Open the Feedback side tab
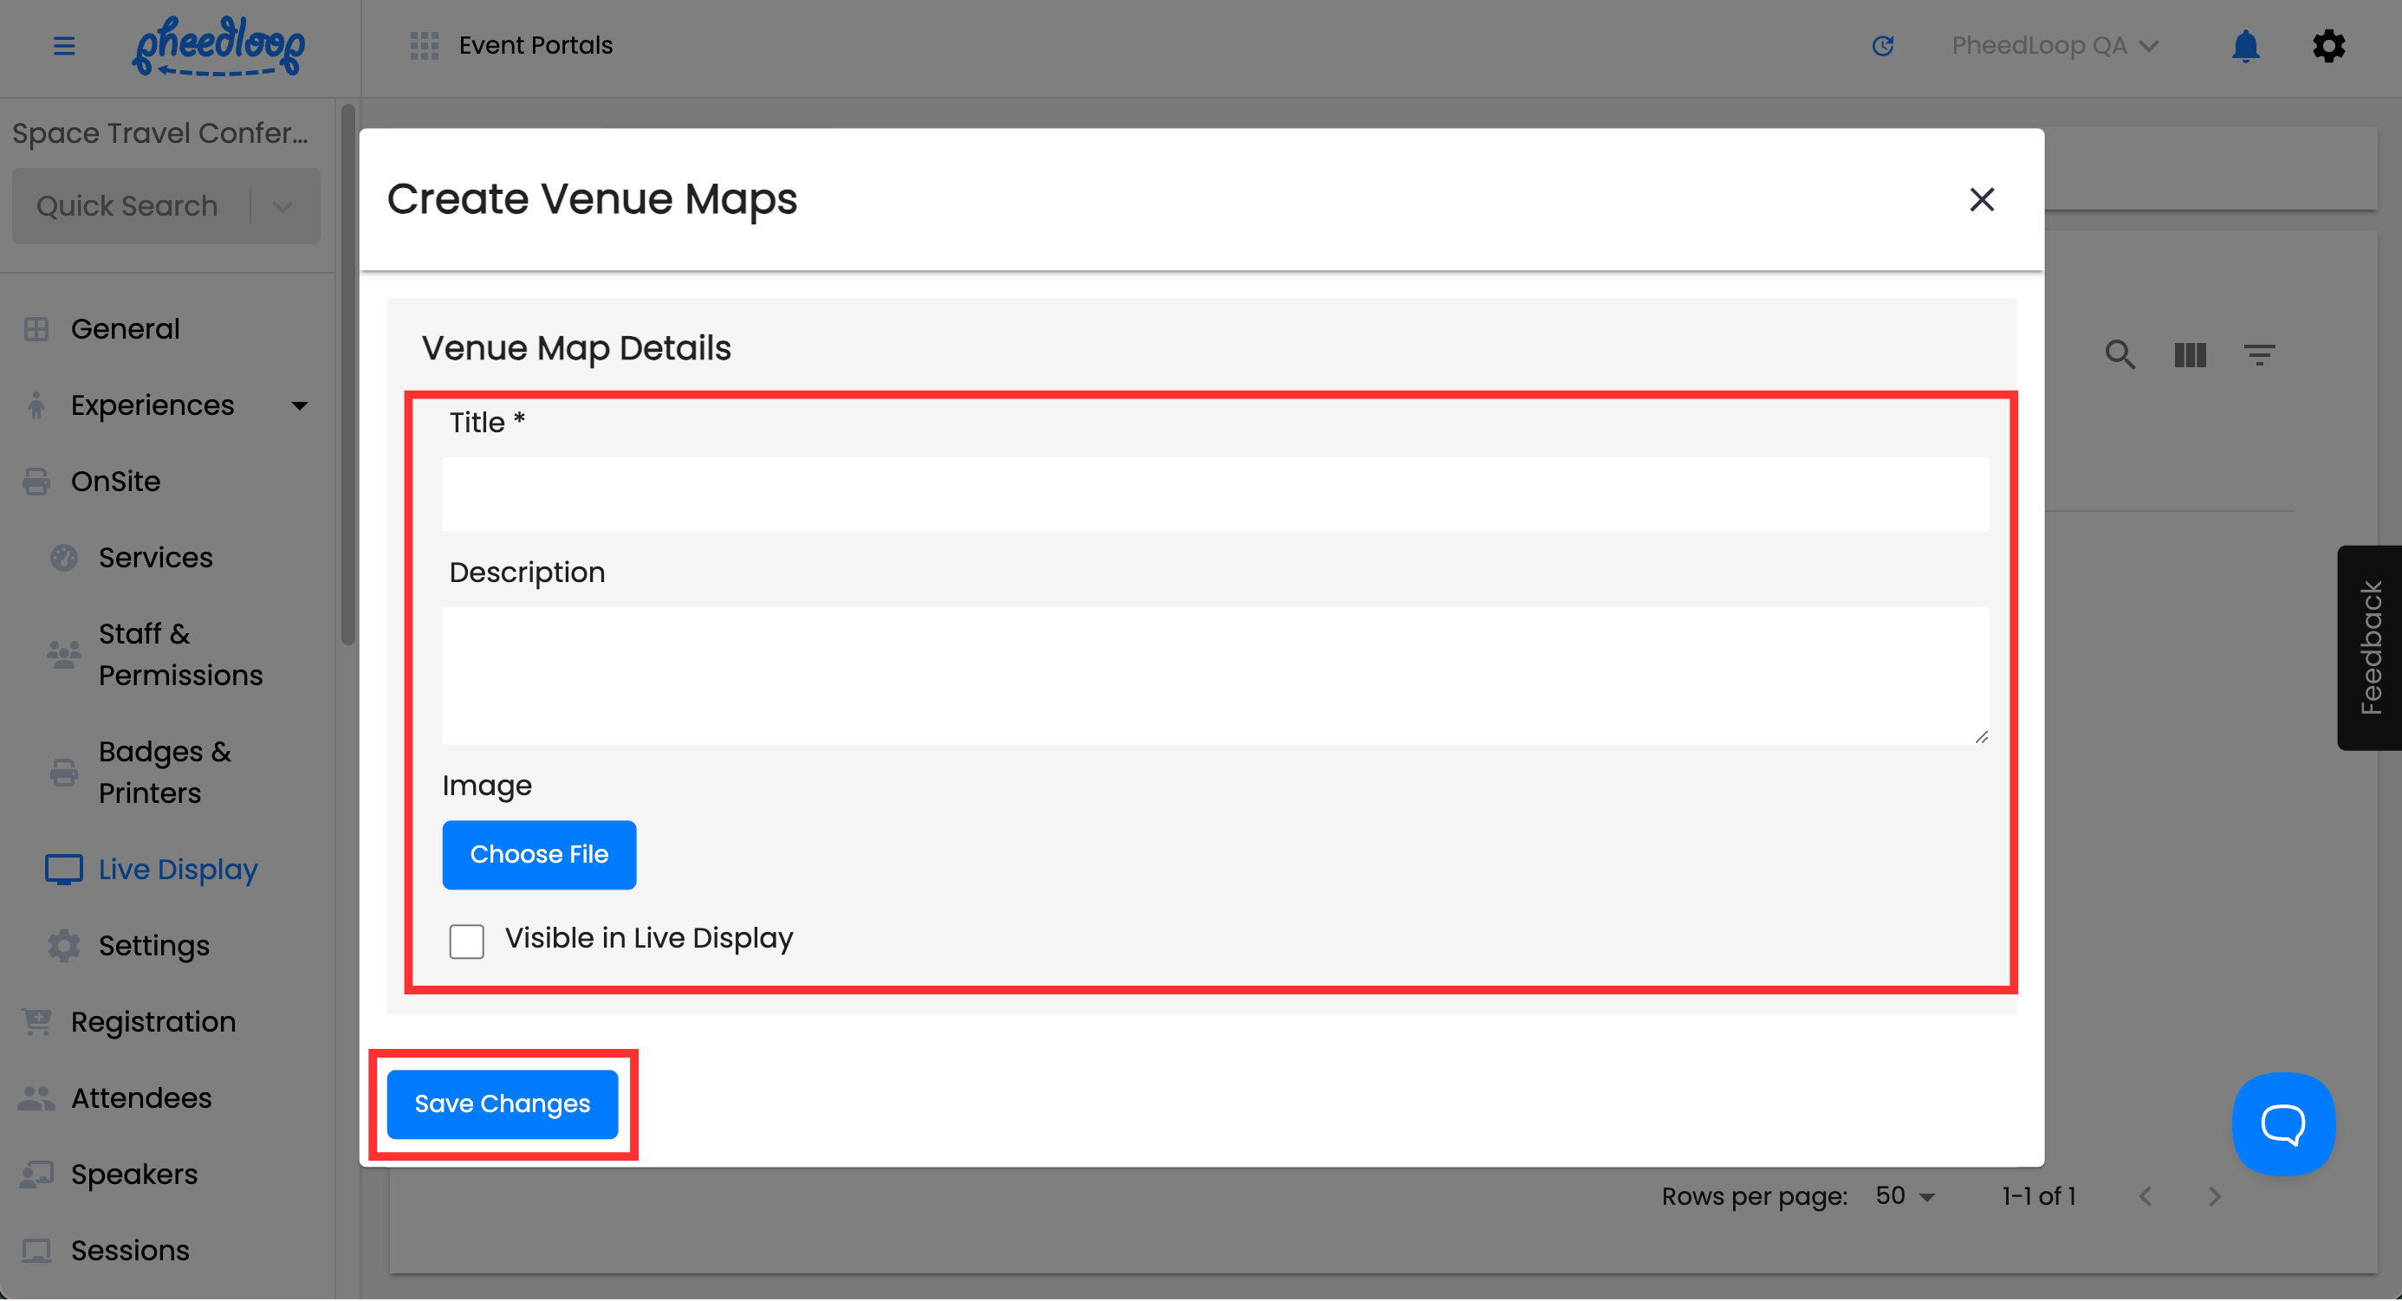This screenshot has width=2402, height=1301. click(x=2368, y=648)
